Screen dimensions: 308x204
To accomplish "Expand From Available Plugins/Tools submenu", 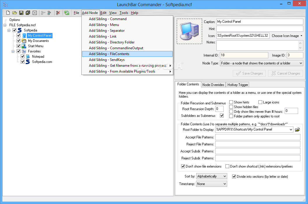I will [x=127, y=71].
